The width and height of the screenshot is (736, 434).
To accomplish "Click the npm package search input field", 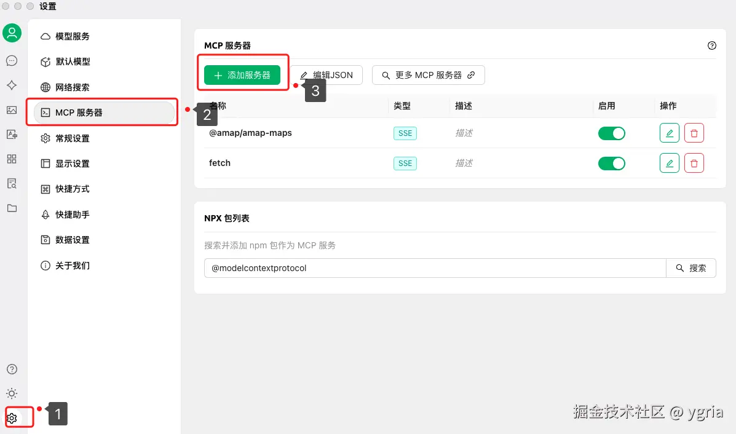I will coord(435,268).
